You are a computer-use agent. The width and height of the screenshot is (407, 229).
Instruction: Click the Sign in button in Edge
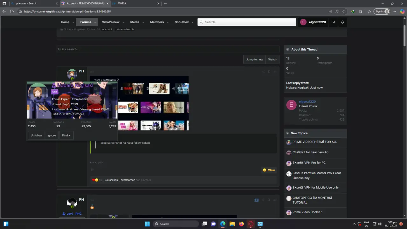click(x=382, y=11)
